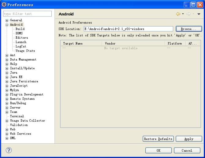Viewport: 205px width, 158px height.
Task: Select DDMS under Android
Action: pyautogui.click(x=19, y=33)
